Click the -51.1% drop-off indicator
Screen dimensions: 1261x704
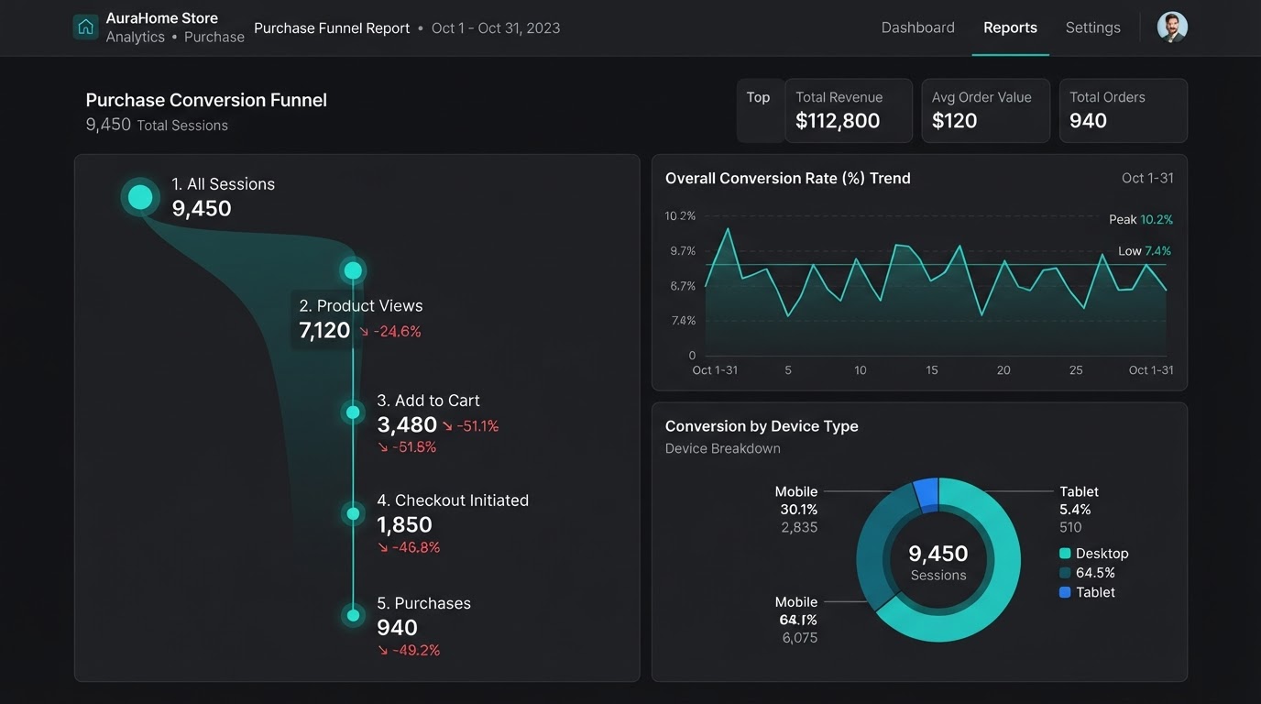coord(471,426)
